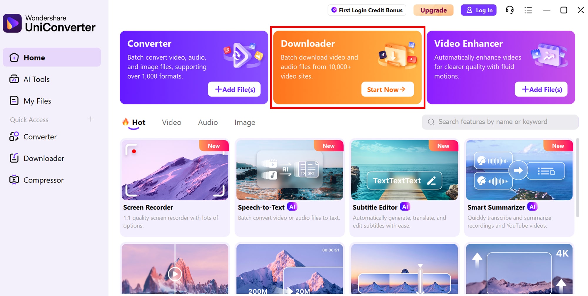This screenshot has width=588, height=296.
Task: Open the Screen Recorder thumbnail
Action: (175, 170)
